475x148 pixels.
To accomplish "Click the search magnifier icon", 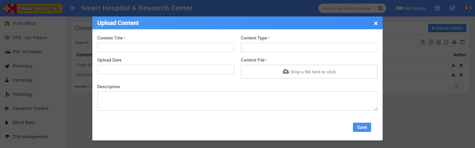I will [380, 9].
